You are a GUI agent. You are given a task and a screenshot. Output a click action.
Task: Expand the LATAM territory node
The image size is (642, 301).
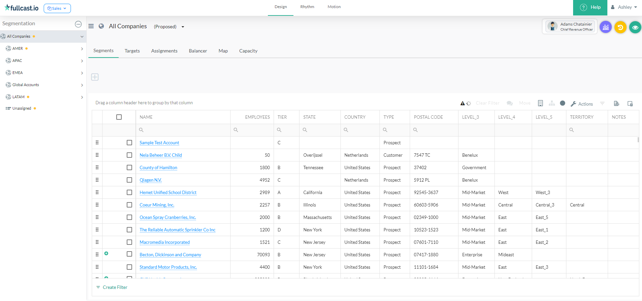[x=82, y=97]
